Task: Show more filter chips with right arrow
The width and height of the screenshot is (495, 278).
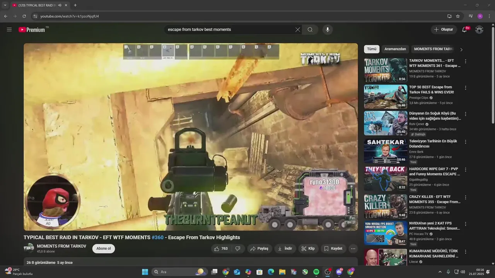Action: (461, 49)
